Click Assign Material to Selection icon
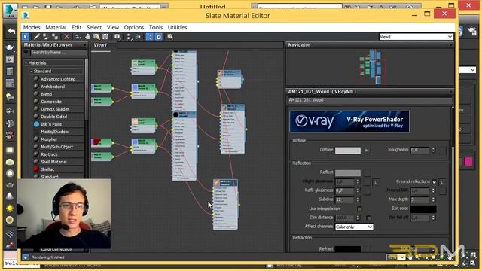Viewport: 482px width, 271px height. [x=55, y=37]
